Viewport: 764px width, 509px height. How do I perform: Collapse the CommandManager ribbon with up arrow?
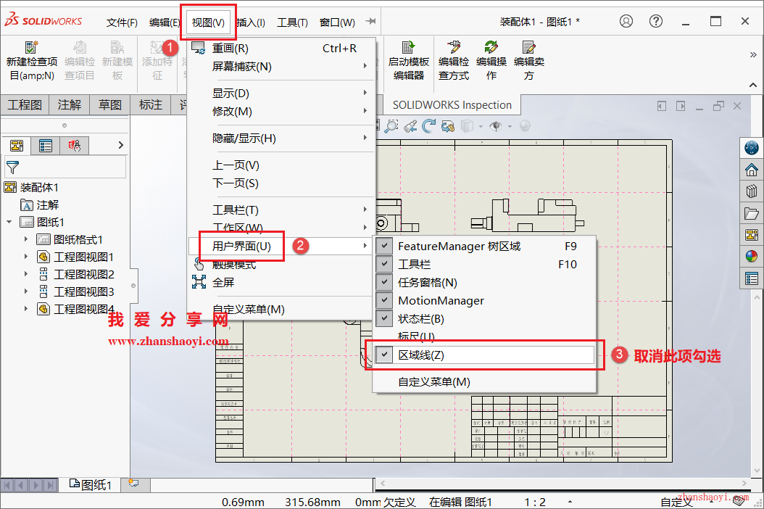(753, 85)
